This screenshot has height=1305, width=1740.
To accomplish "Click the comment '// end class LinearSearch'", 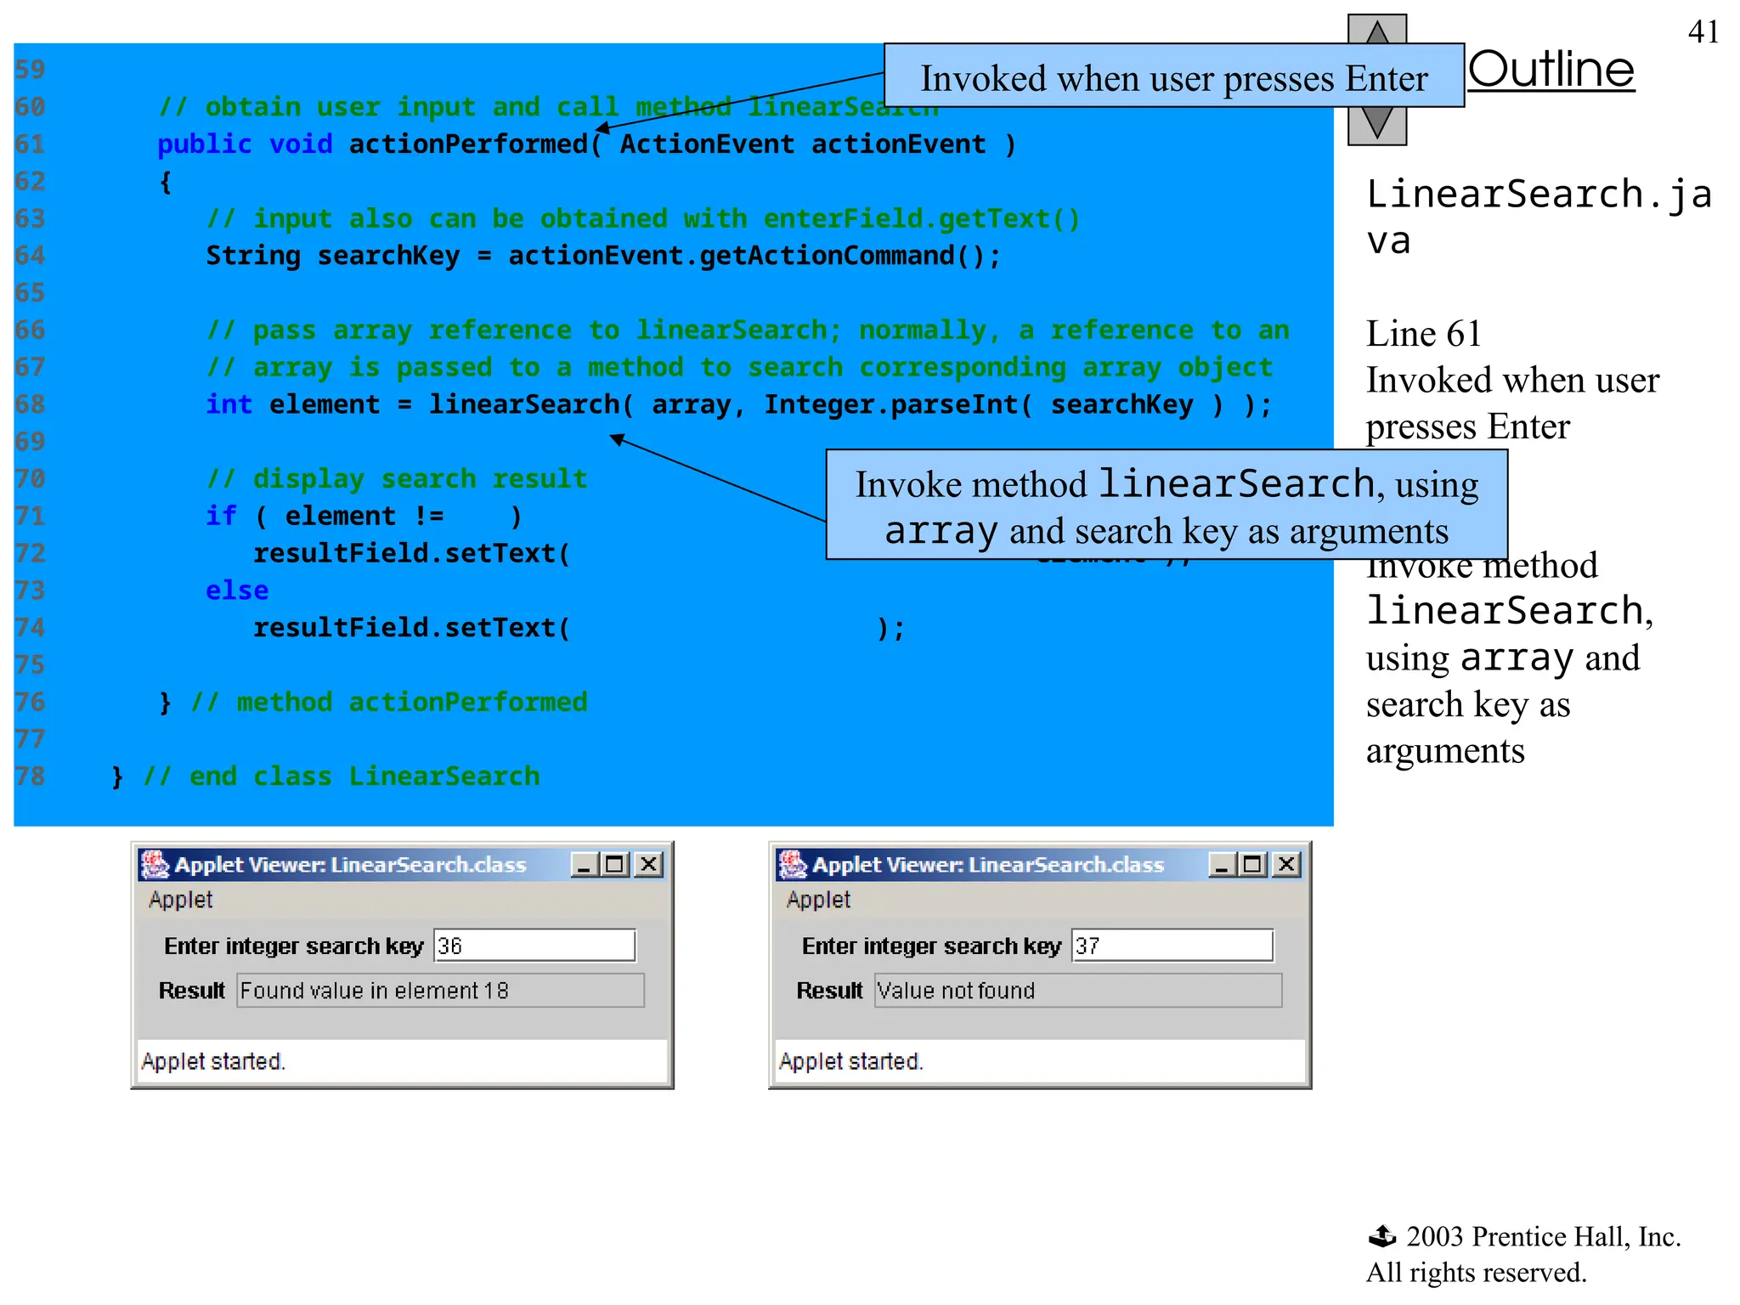I will [342, 777].
